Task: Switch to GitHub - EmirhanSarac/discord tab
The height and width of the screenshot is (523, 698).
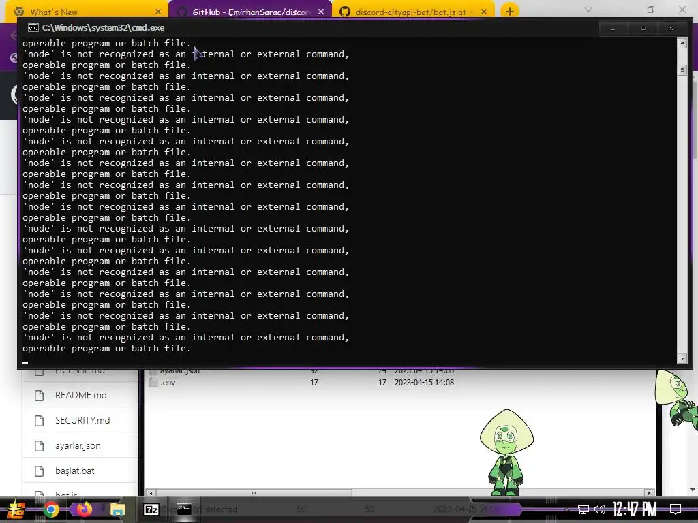Action: pos(250,12)
